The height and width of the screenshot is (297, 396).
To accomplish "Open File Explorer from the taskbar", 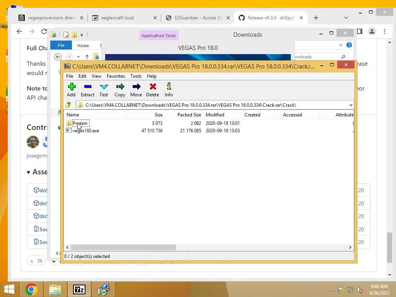I will 55,289.
